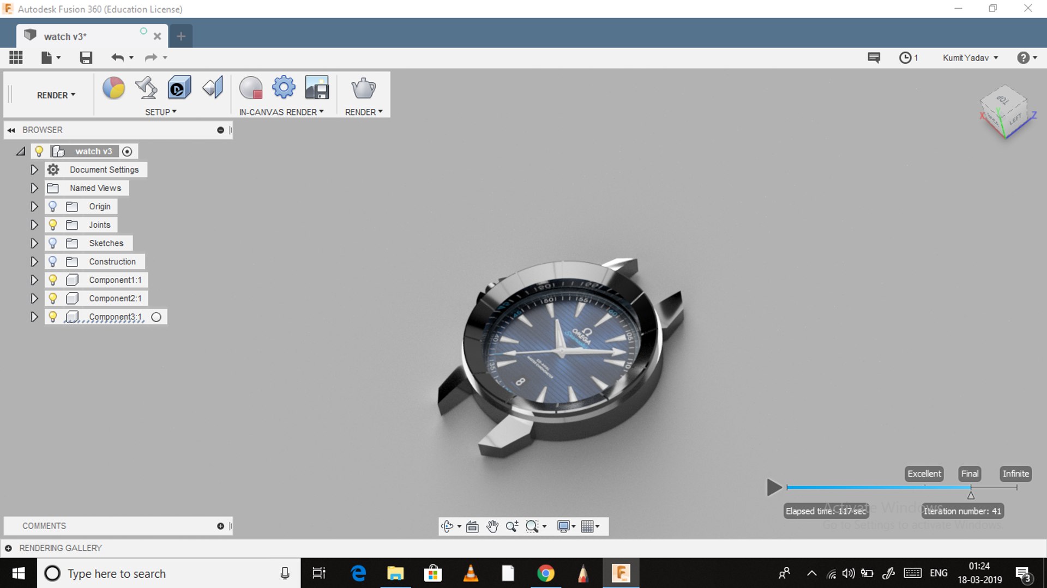The height and width of the screenshot is (588, 1047).
Task: Save the document with floppy icon
Action: click(86, 57)
